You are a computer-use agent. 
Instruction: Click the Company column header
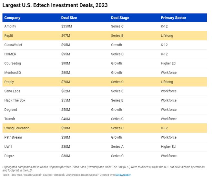point(12,18)
